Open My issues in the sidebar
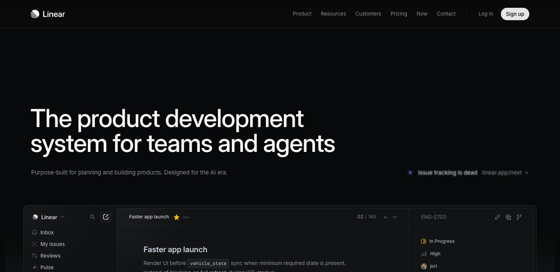 tap(52, 244)
